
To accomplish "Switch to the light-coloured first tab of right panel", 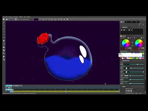I will point(122,22).
